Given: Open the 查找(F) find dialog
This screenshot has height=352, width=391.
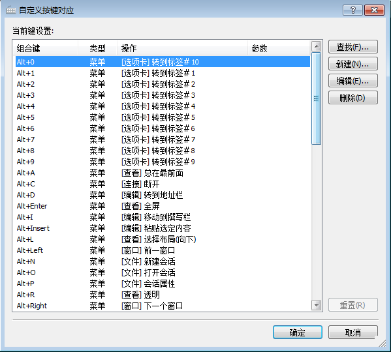Looking at the screenshot, I should pyautogui.click(x=353, y=47).
